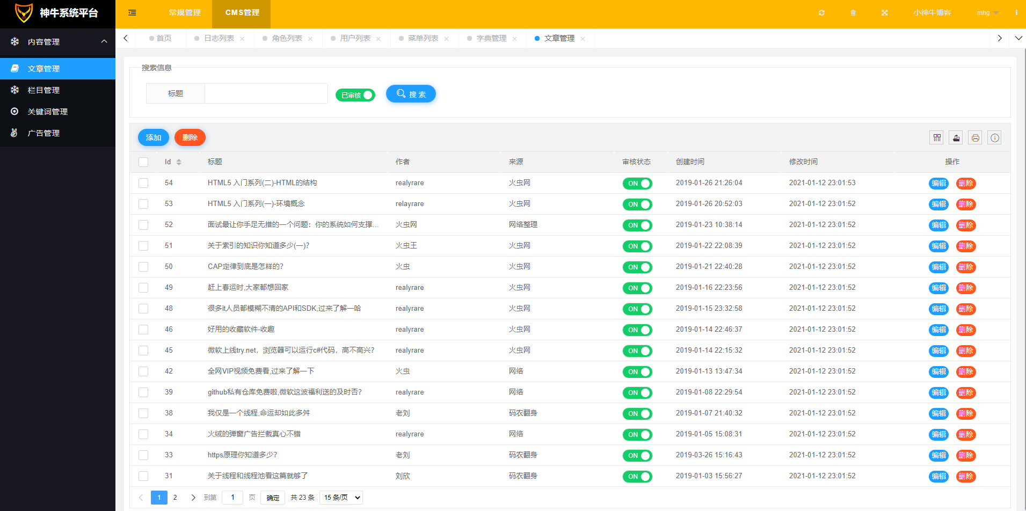This screenshot has width=1026, height=511.
Task: Open the more options vertical dots icon
Action: pyautogui.click(x=1016, y=12)
